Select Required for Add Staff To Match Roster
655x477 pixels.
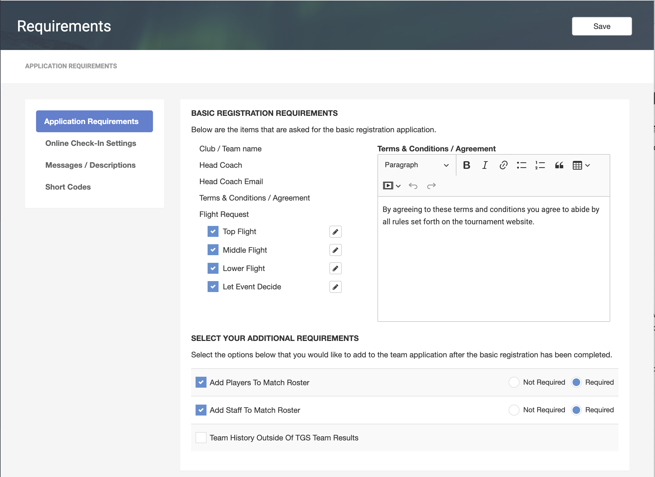tap(576, 410)
